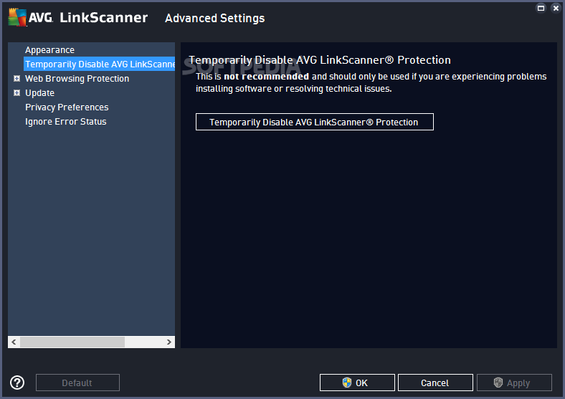
Task: Click the right arrow of the tree scrollbar
Action: tap(169, 342)
